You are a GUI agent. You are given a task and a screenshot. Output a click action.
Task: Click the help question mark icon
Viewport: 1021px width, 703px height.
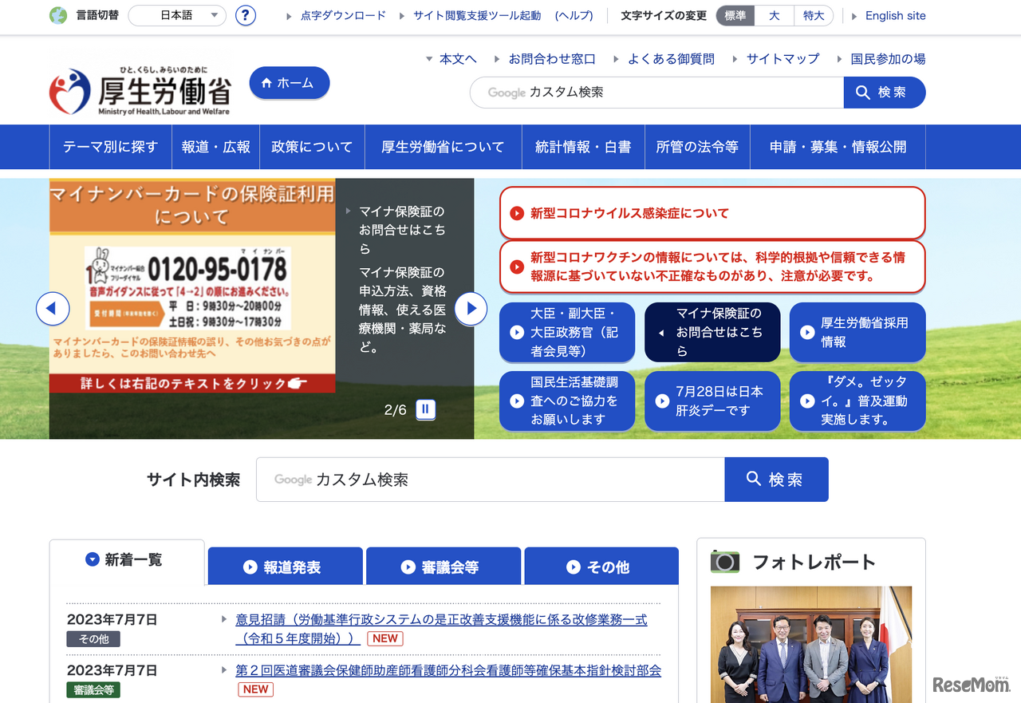[x=245, y=15]
